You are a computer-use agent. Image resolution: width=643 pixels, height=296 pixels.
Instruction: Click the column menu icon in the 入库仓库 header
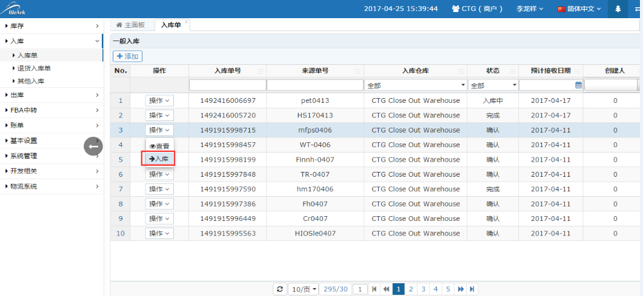point(462,71)
